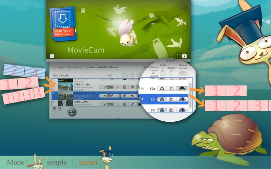Screen dimensions: 271x169
Task: Choose Keep rabbit in the bottom 50i row
Action: tap(162, 110)
